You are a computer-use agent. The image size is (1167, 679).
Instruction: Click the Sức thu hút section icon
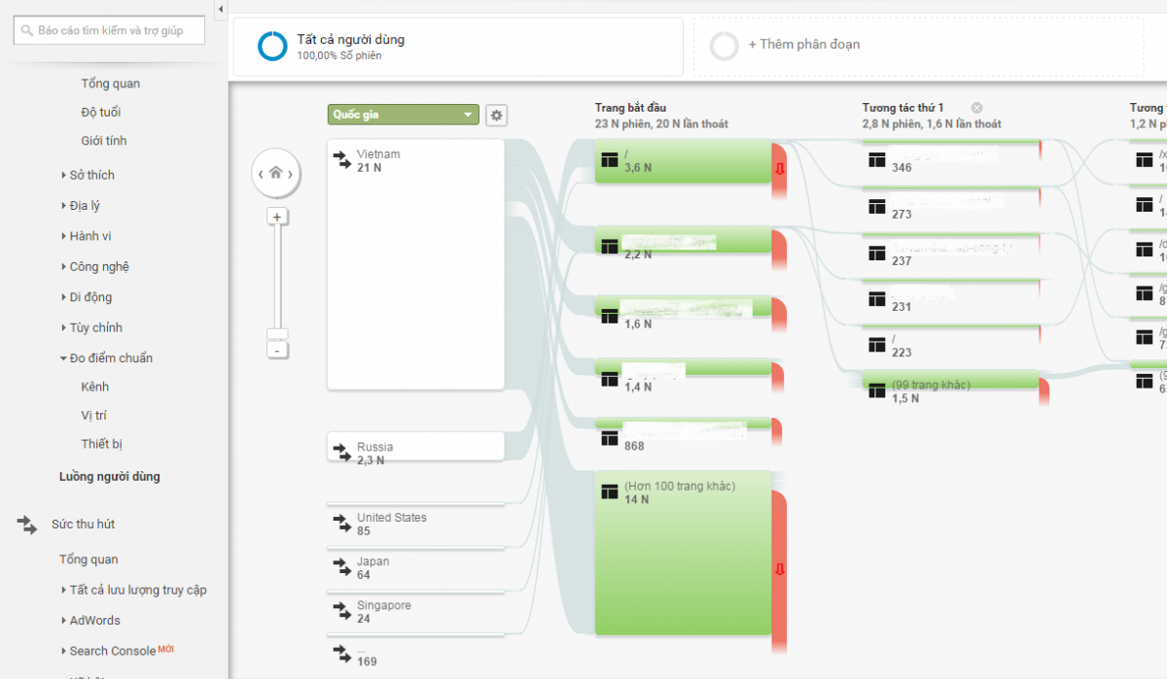[x=27, y=525]
